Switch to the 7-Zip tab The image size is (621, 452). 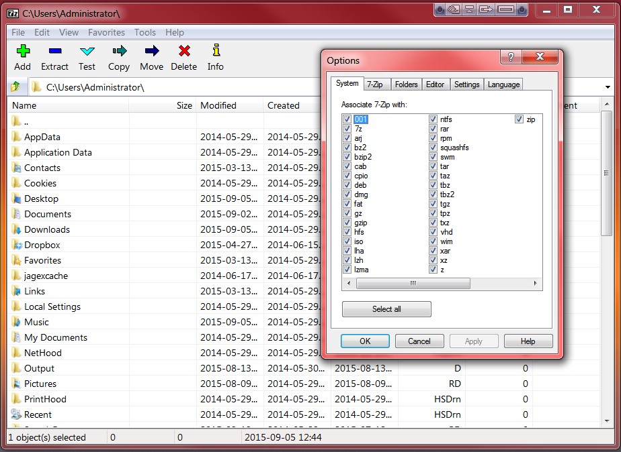pos(375,84)
